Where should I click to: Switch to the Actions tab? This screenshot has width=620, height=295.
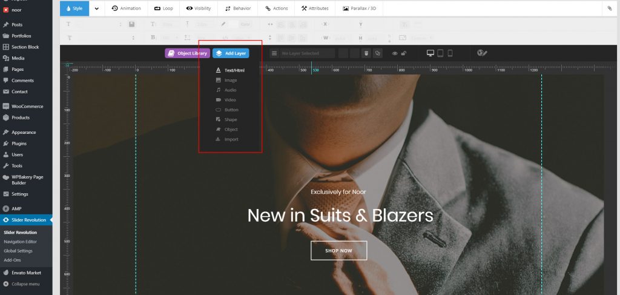click(276, 8)
